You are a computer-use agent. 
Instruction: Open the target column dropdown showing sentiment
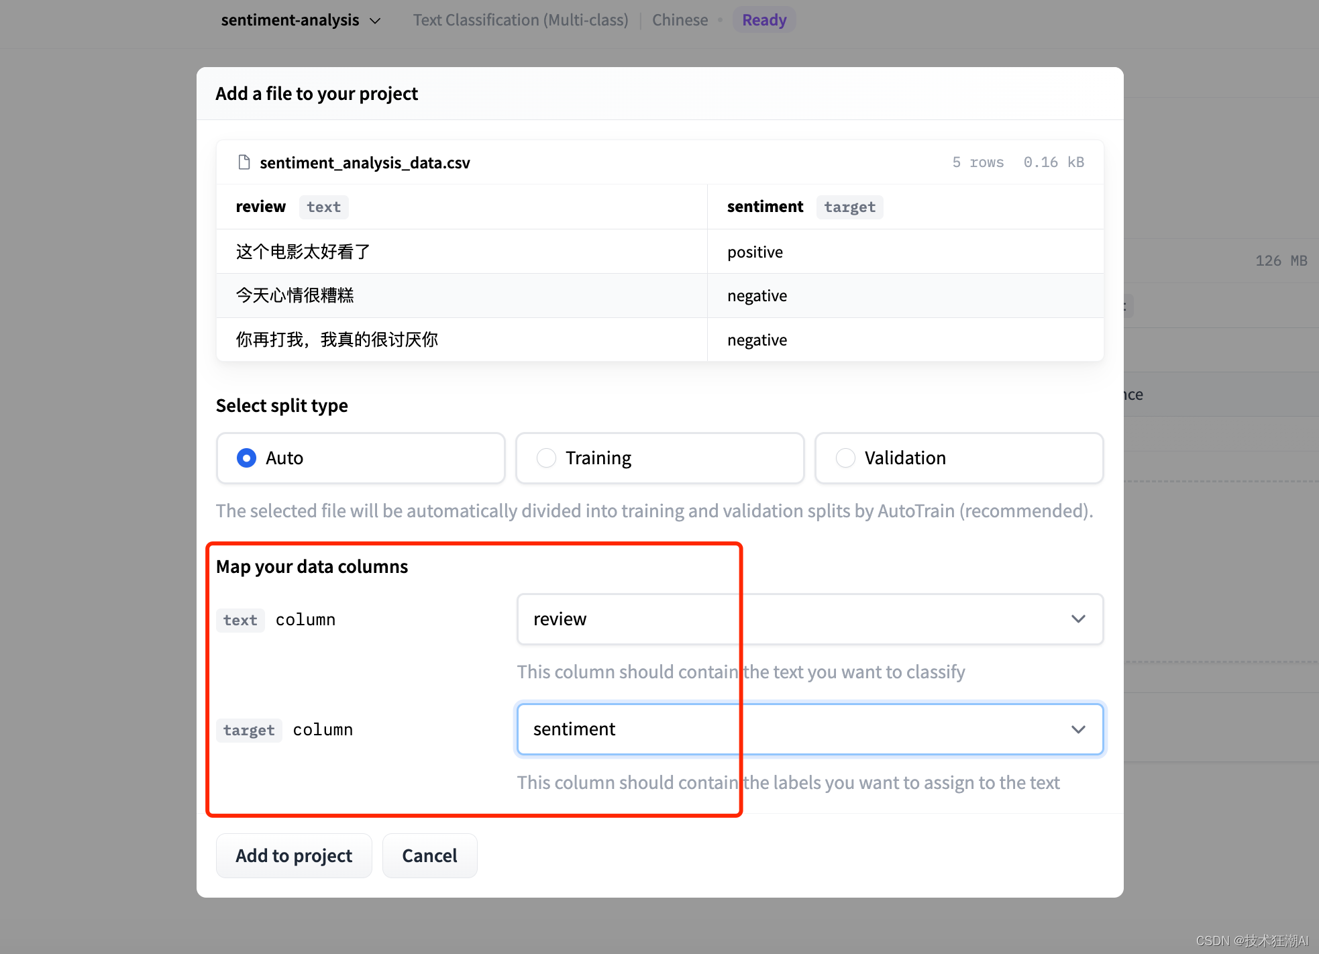(738, 729)
